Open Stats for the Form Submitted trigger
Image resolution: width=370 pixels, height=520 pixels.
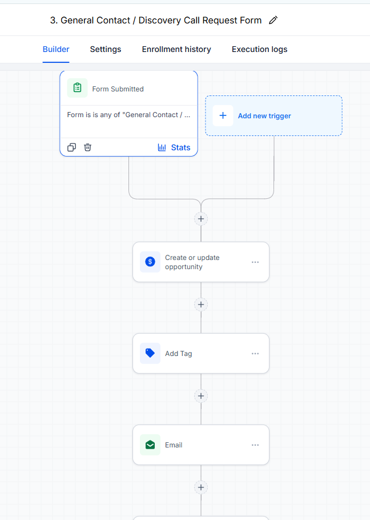(x=174, y=147)
